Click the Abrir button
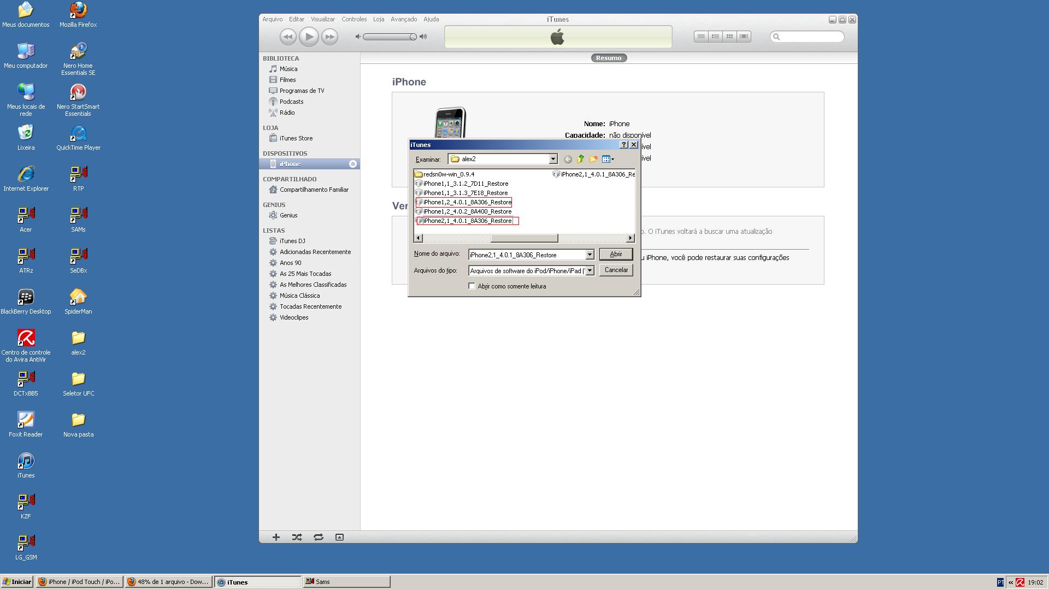 point(616,254)
